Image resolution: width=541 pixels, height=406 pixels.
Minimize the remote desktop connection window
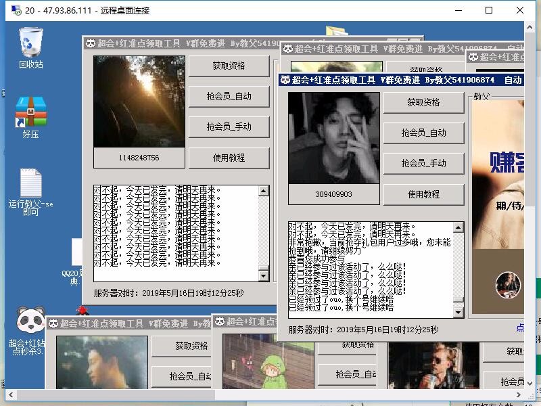pos(458,10)
